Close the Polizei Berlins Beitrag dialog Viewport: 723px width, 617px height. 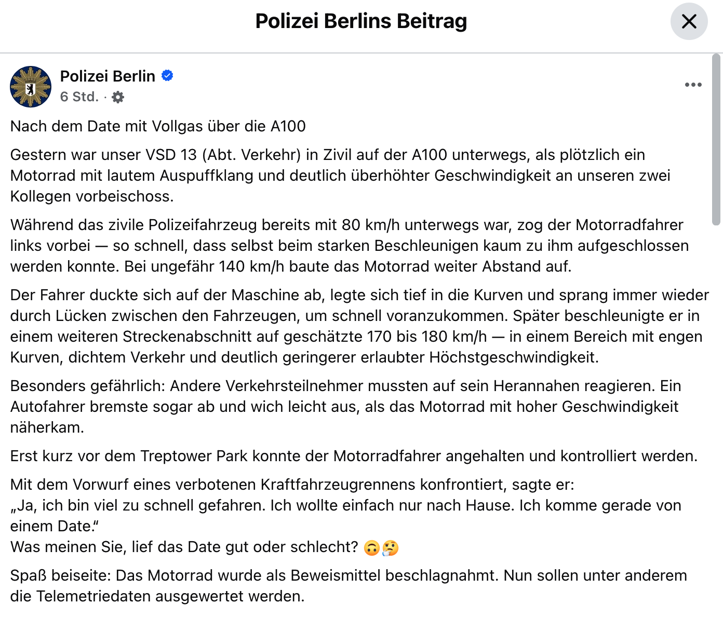pyautogui.click(x=689, y=21)
